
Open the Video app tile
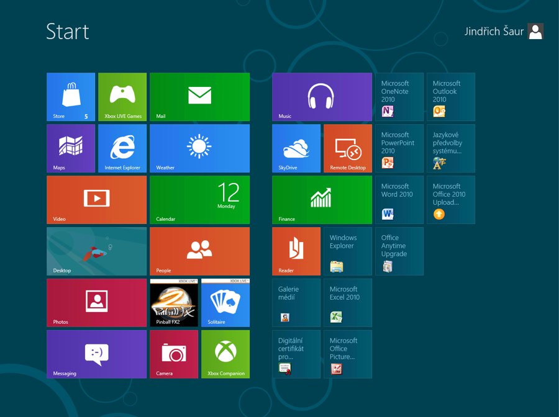96,199
